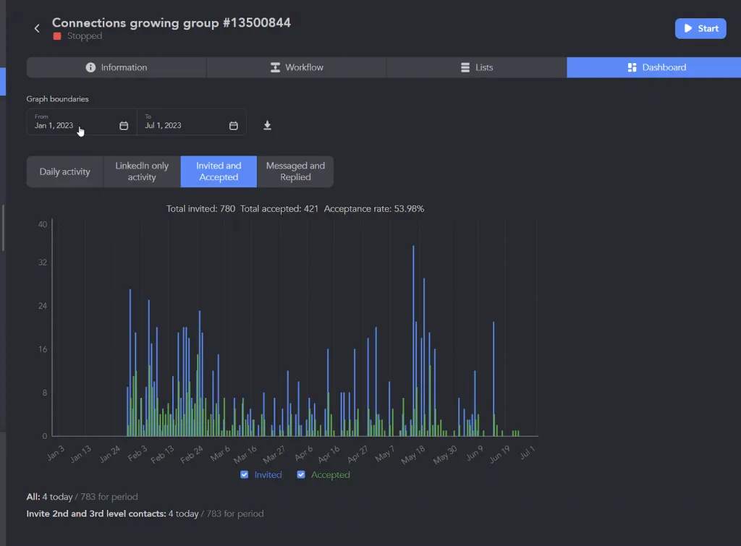This screenshot has height=546, width=741.
Task: Click the To date field Jul 1, 2023
Action: point(191,122)
